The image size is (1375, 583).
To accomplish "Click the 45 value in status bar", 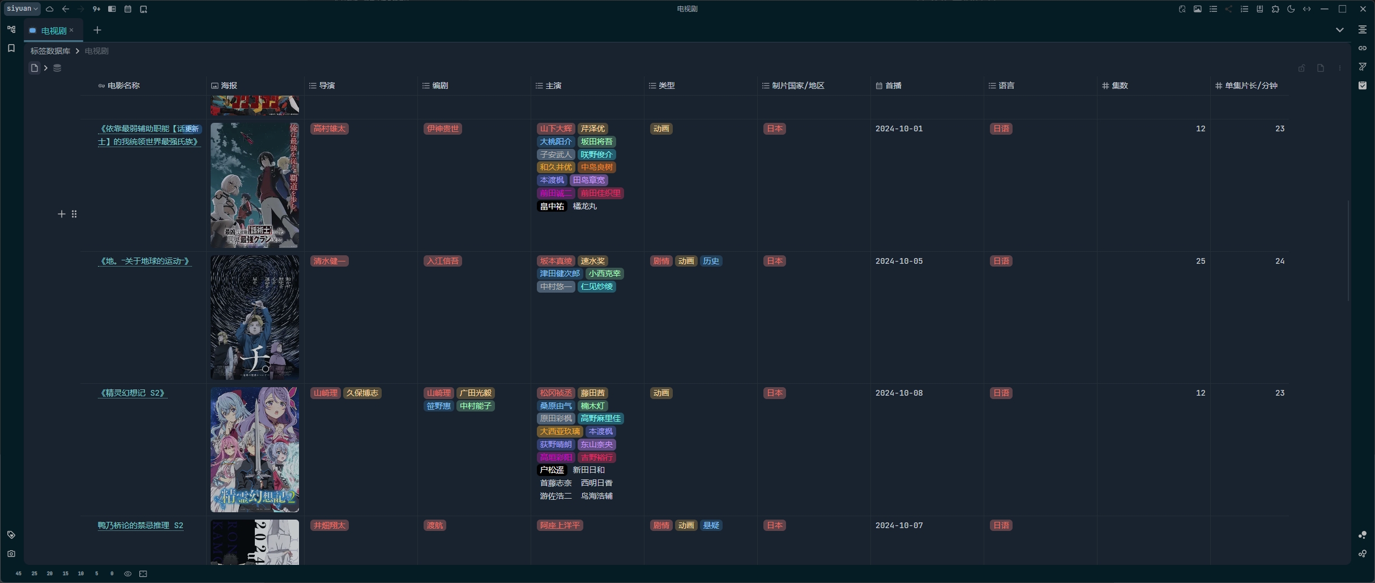I will click(x=19, y=574).
